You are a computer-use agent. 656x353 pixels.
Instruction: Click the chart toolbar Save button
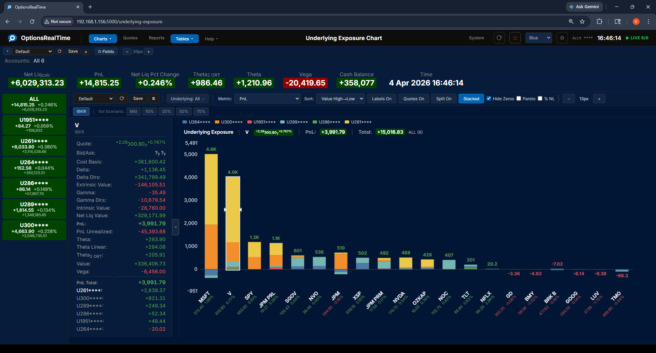coord(138,99)
